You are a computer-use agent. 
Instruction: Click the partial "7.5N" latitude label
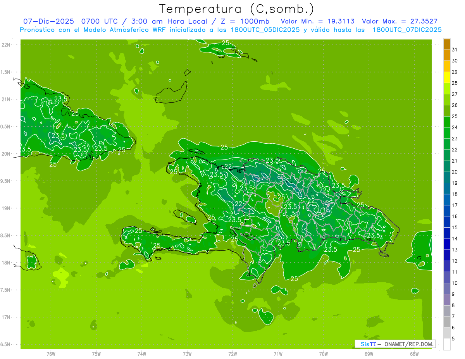[6, 290]
